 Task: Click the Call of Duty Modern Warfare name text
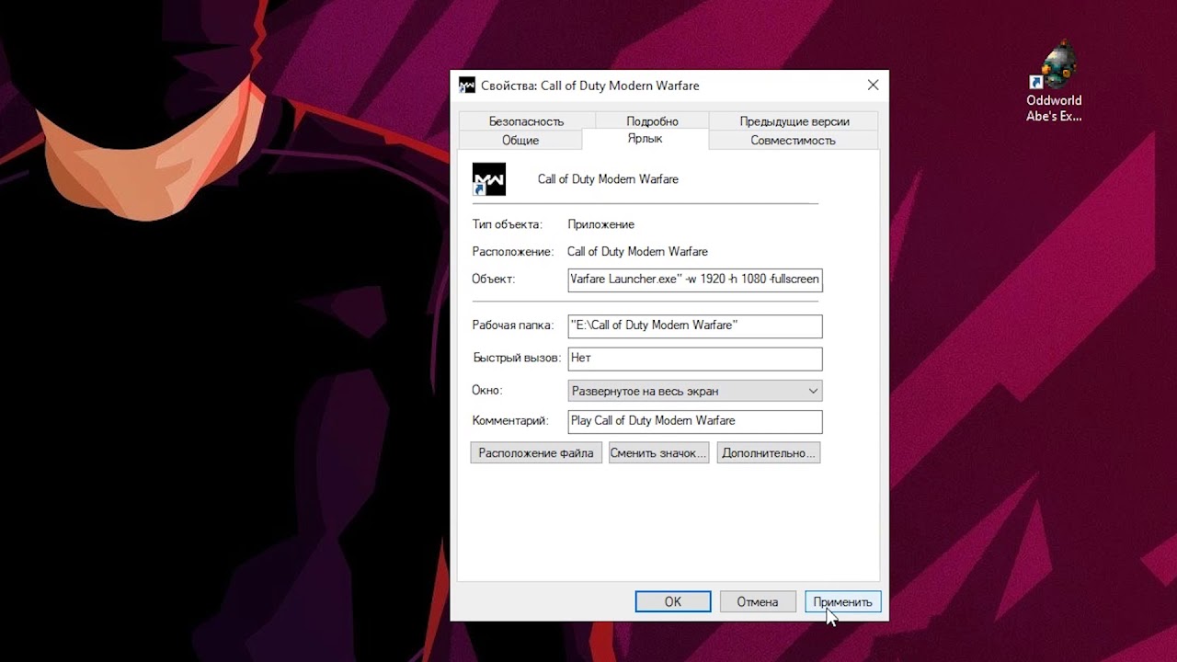click(608, 179)
